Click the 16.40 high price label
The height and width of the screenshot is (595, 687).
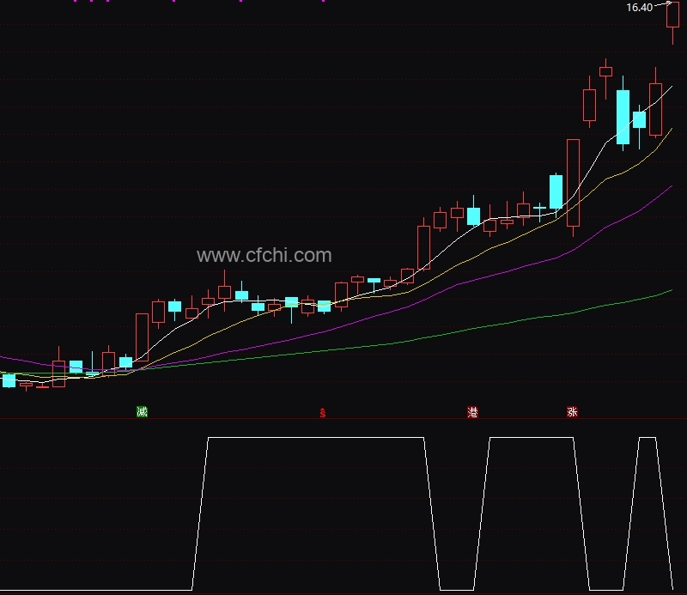coord(639,8)
